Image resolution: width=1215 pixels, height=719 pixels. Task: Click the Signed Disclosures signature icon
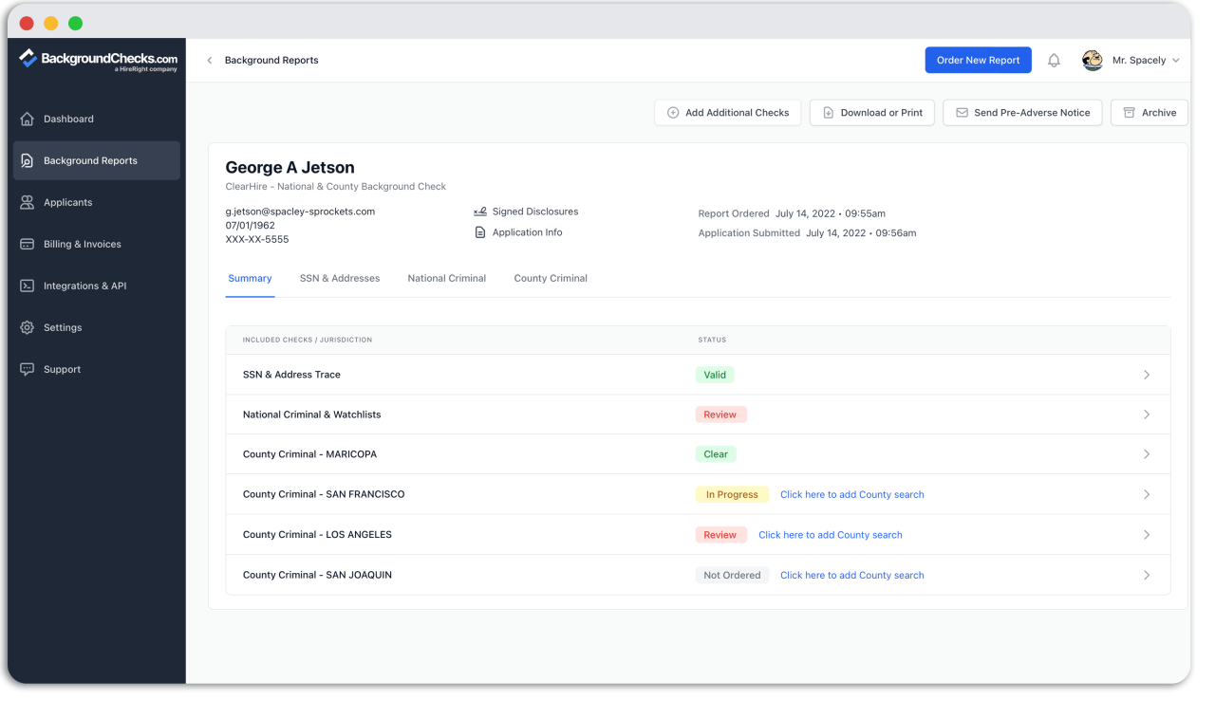(480, 212)
